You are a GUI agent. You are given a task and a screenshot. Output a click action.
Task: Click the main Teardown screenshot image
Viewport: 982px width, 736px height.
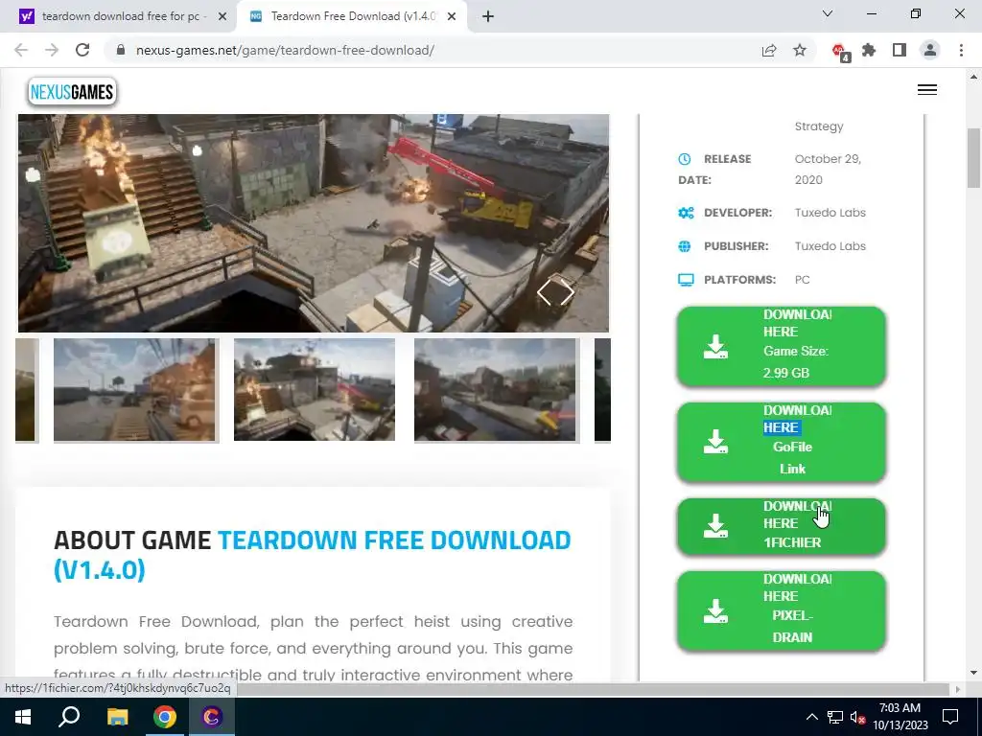[x=314, y=222]
